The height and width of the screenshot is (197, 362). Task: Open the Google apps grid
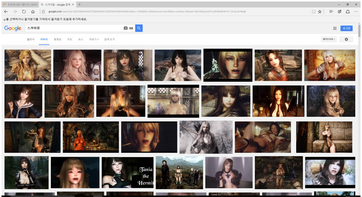(335, 28)
